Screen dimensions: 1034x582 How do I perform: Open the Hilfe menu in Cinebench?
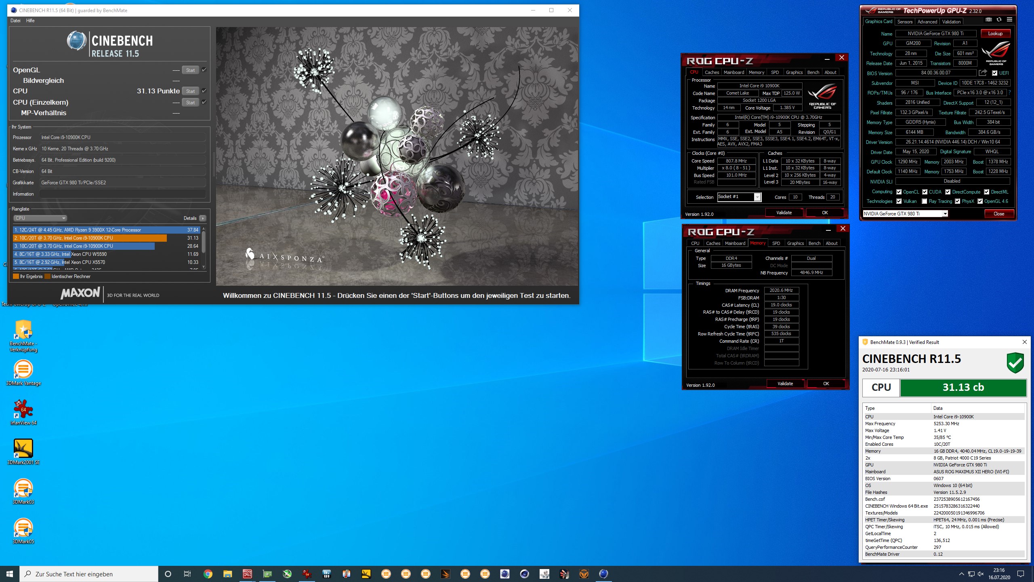30,21
